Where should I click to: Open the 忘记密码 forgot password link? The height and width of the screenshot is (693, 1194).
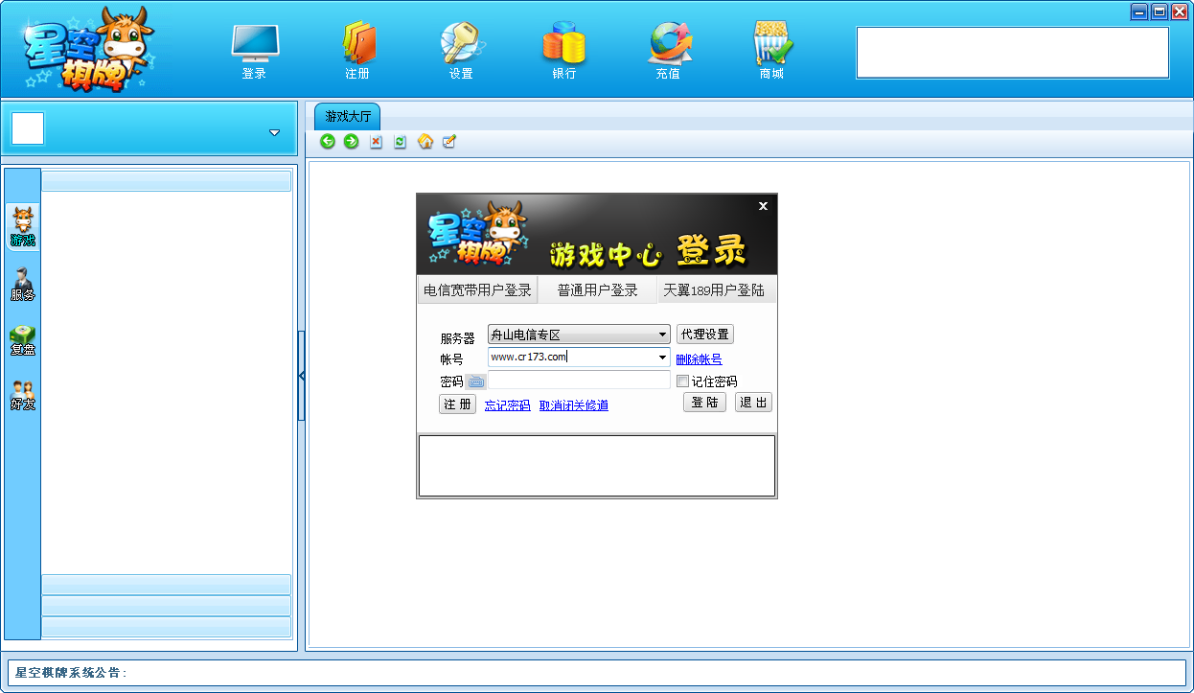coord(507,404)
